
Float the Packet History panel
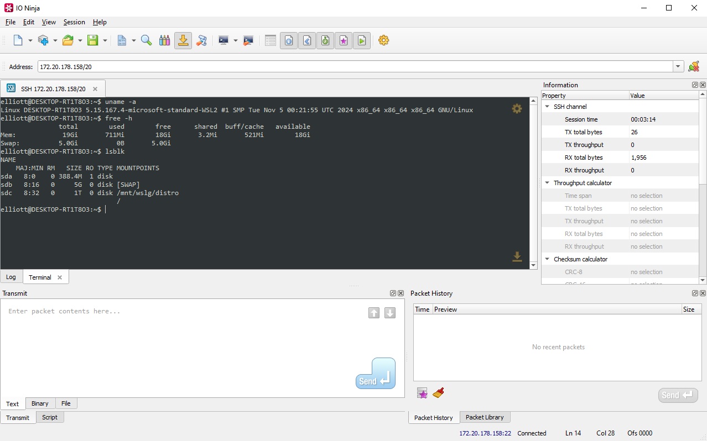coord(695,293)
